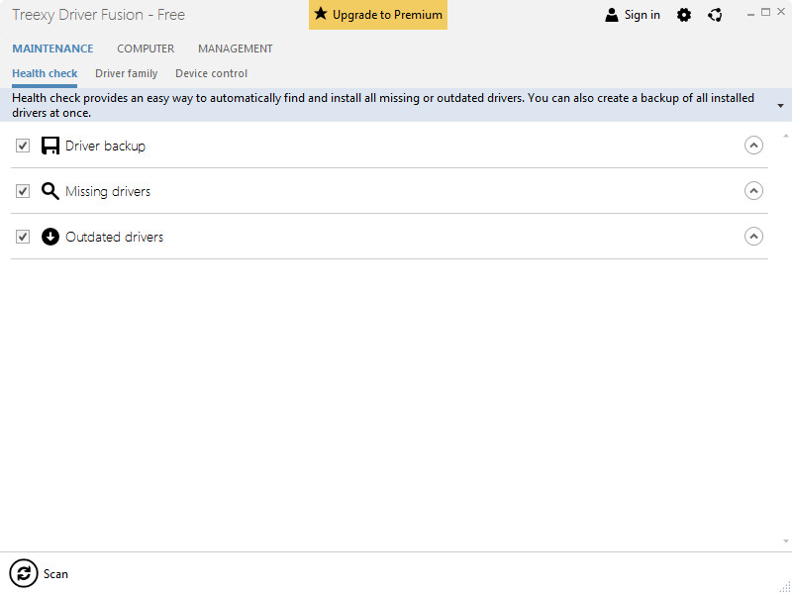Collapse the Missing drivers section

click(753, 191)
